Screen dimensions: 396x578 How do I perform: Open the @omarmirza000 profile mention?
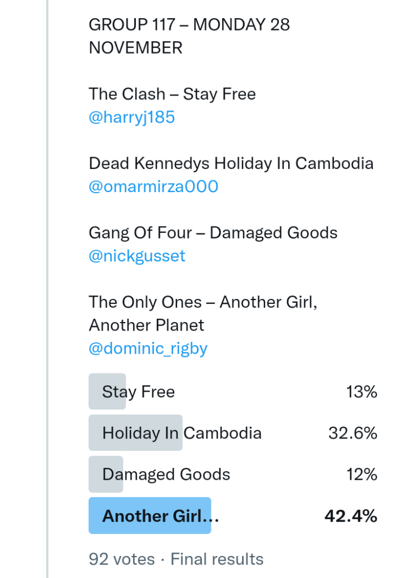point(153,187)
